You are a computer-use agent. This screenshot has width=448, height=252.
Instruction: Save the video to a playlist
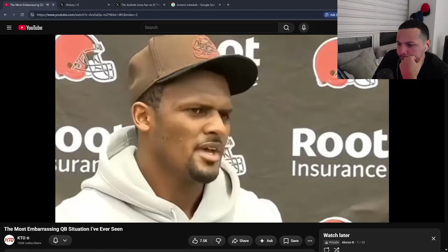[x=291, y=241]
